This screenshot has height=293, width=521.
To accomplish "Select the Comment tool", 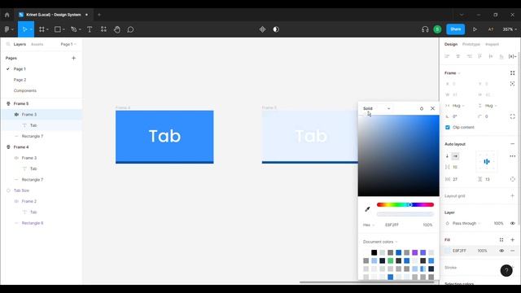I will tap(130, 29).
